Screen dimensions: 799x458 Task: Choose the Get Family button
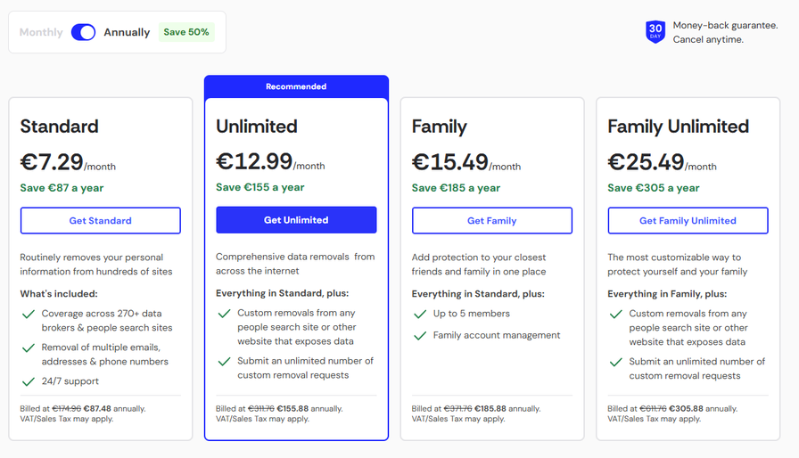(x=492, y=221)
